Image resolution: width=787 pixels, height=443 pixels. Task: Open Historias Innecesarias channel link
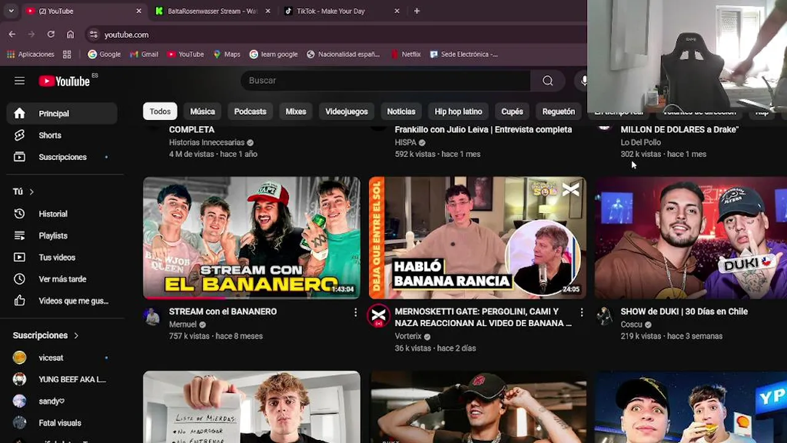tap(207, 142)
